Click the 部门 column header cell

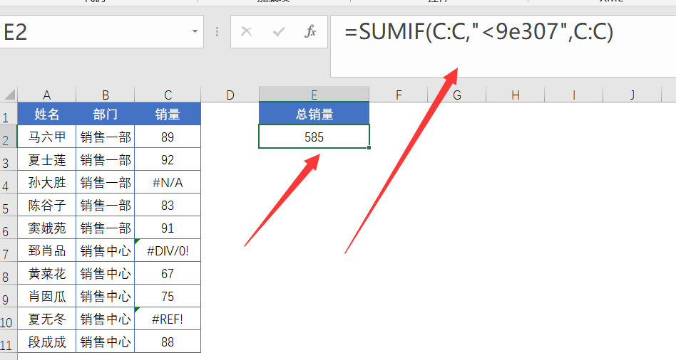pyautogui.click(x=105, y=114)
